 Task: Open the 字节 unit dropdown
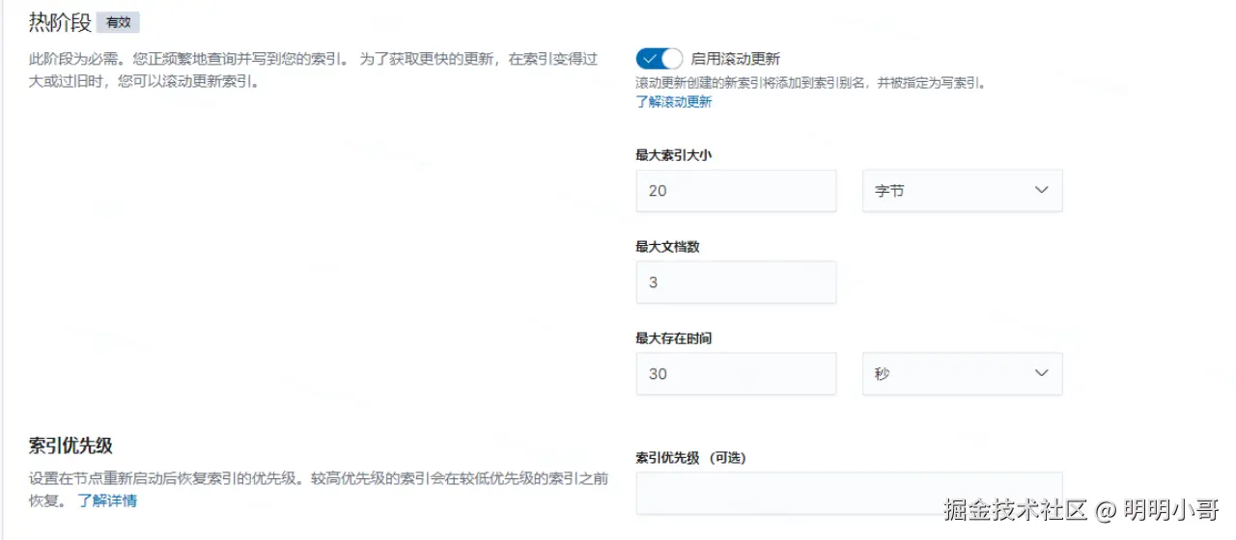[x=962, y=191]
